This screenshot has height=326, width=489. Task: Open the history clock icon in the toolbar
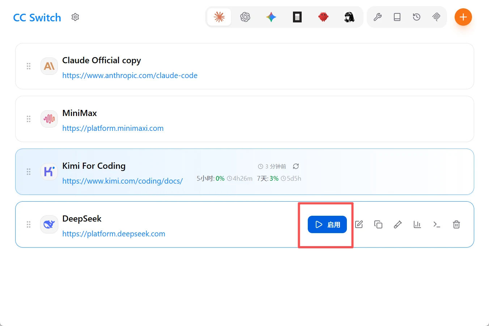coord(417,17)
